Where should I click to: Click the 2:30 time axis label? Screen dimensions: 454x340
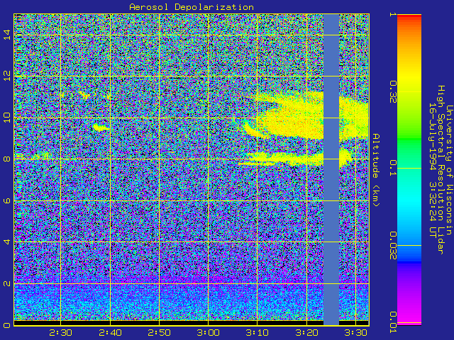pyautogui.click(x=60, y=333)
